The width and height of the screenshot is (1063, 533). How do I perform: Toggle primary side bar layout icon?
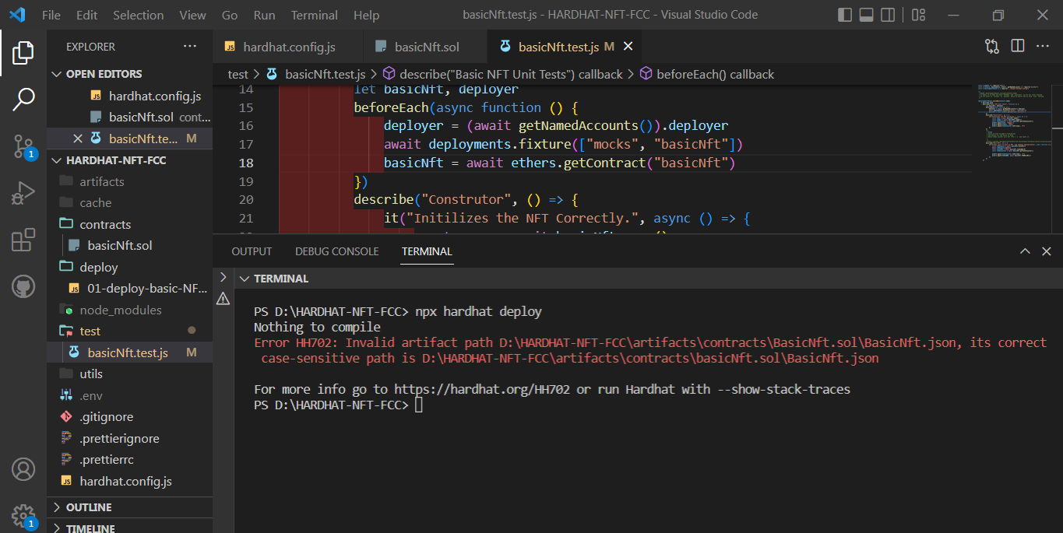(845, 15)
